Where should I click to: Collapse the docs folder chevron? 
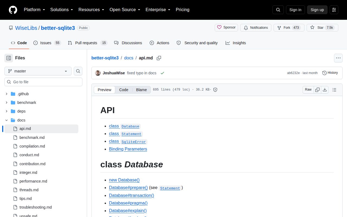(x=7, y=120)
